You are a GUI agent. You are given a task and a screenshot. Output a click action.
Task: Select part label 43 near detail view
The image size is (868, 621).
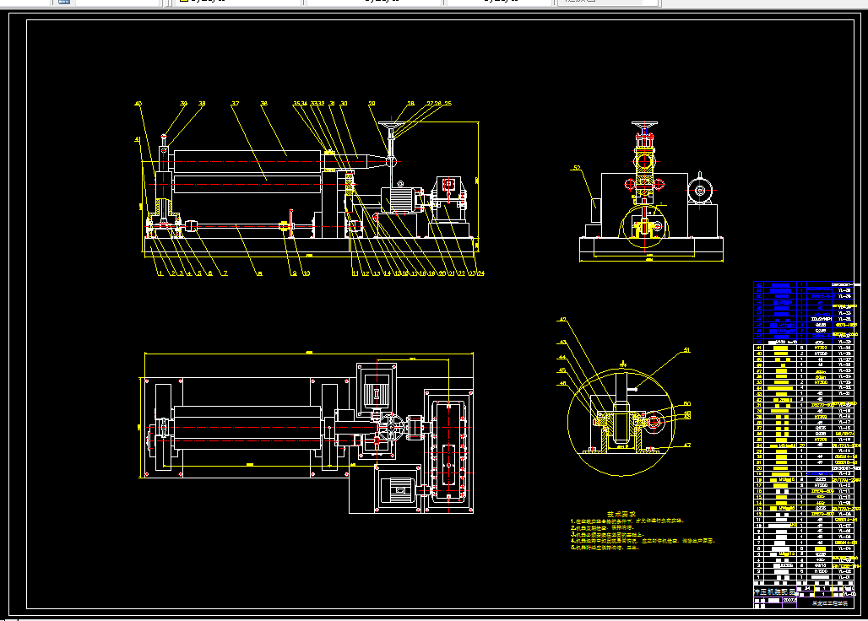562,343
